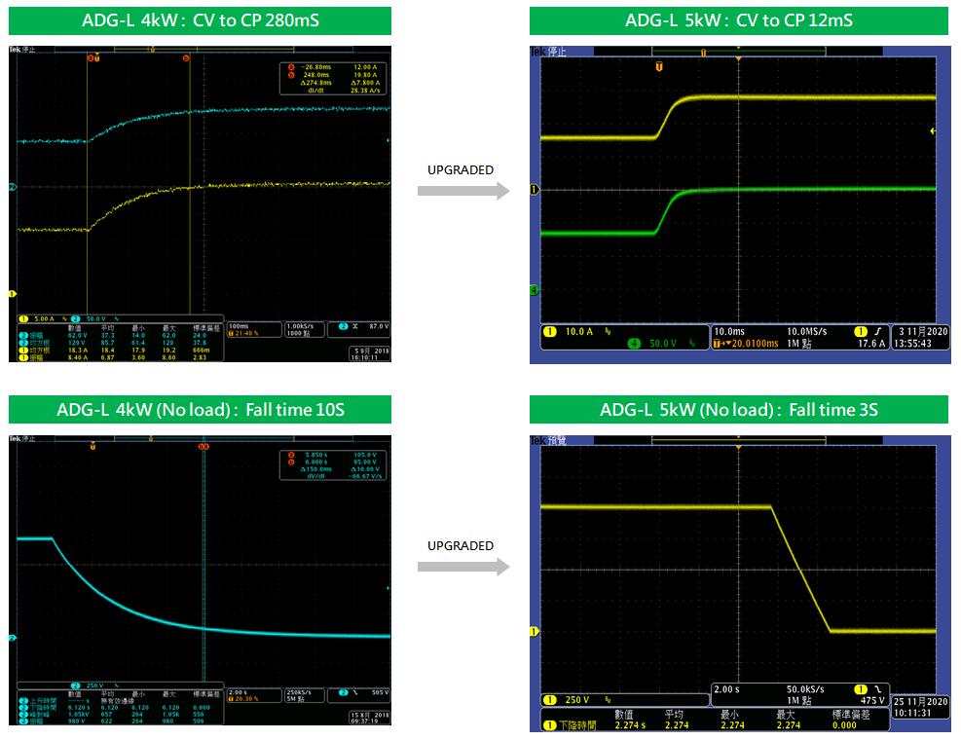Select the 'ADG-L 5kW : CV to CP 12mS' header
The height and width of the screenshot is (740, 961).
tap(738, 20)
